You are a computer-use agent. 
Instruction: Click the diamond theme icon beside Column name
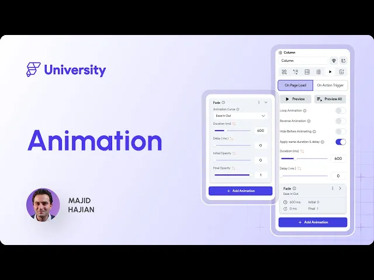tap(334, 61)
